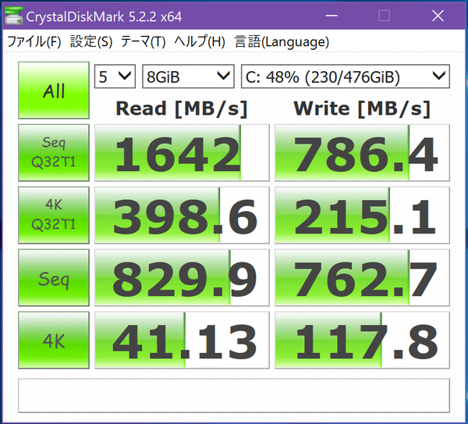Open the ファイル(F) menu

coord(34,41)
